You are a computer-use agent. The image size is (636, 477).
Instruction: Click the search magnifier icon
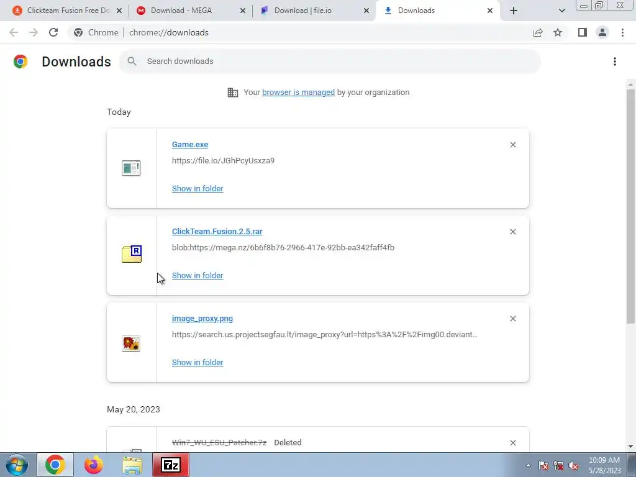point(132,61)
